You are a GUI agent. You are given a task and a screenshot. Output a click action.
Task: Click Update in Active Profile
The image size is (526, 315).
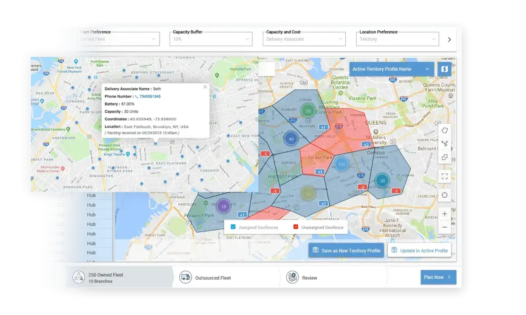(419, 251)
